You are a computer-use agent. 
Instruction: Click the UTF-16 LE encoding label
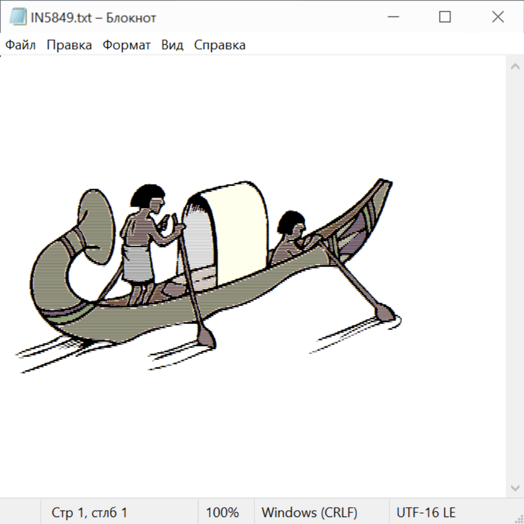point(426,513)
